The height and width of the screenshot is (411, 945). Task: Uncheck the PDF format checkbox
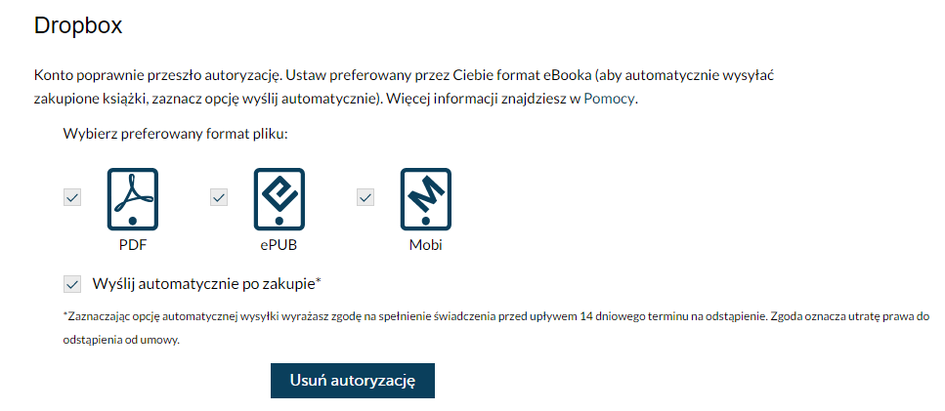(x=72, y=197)
